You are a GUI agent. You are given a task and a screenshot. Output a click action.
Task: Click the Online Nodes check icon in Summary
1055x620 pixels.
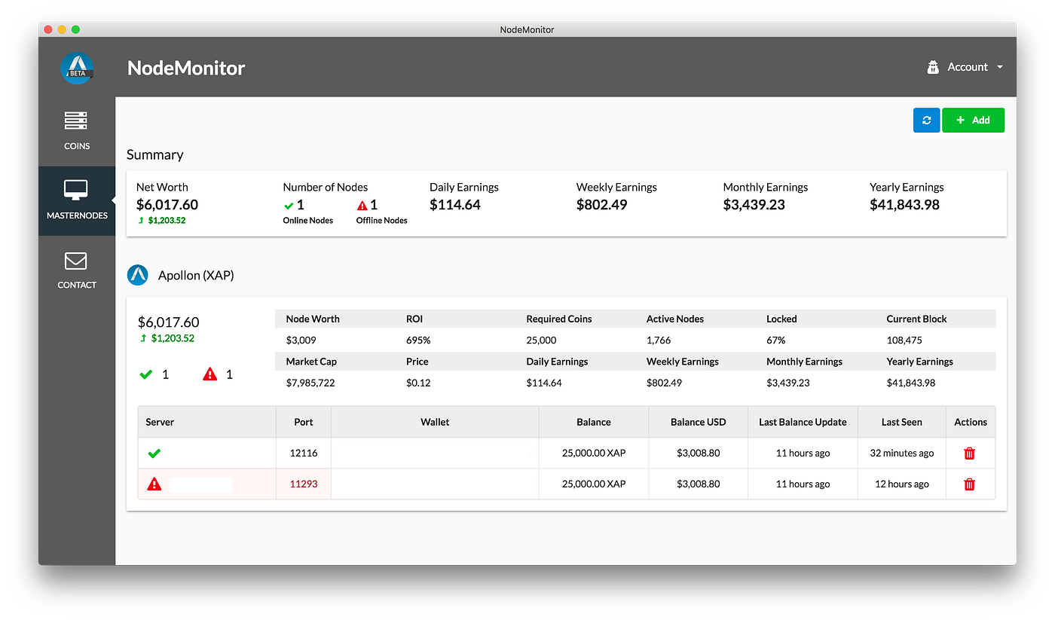click(289, 205)
